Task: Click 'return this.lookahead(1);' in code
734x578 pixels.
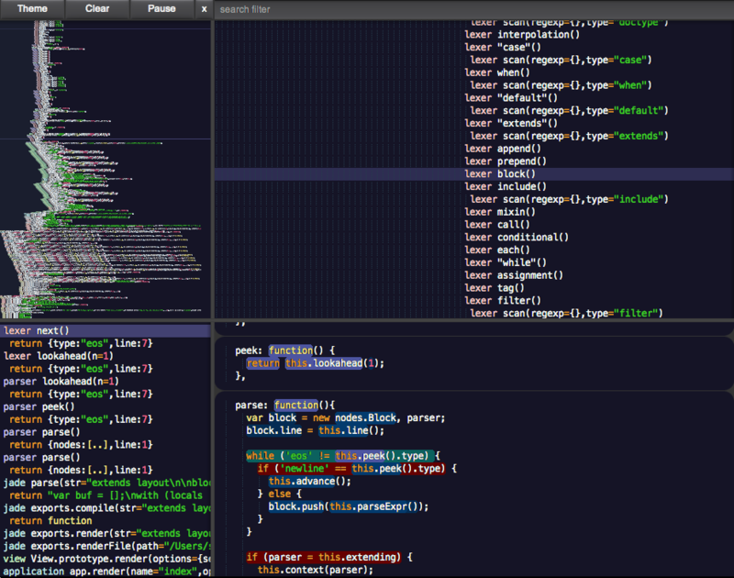Action: pos(315,362)
